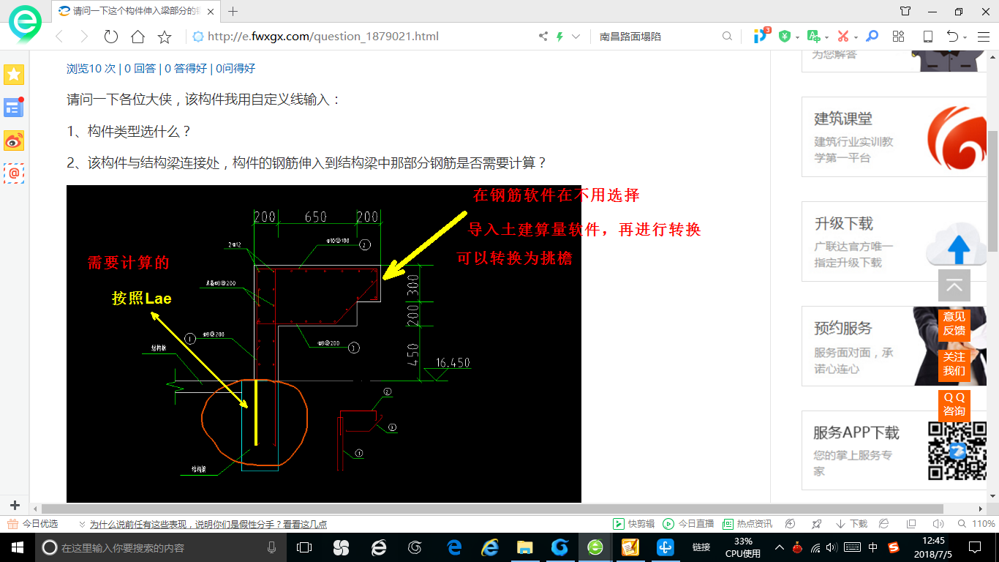Click the search magnifier icon
The image size is (999, 562).
(727, 36)
